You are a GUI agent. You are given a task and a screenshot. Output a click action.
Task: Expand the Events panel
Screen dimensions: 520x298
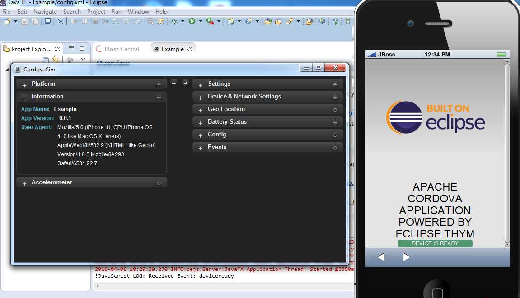coord(200,148)
